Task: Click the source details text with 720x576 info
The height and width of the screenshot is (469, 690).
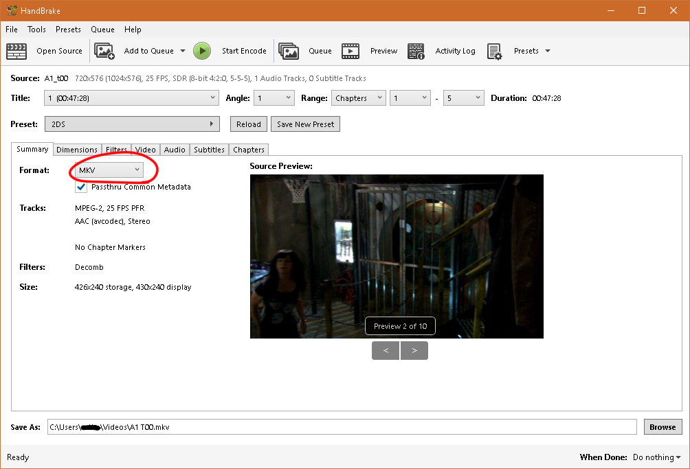Action: tap(221, 78)
